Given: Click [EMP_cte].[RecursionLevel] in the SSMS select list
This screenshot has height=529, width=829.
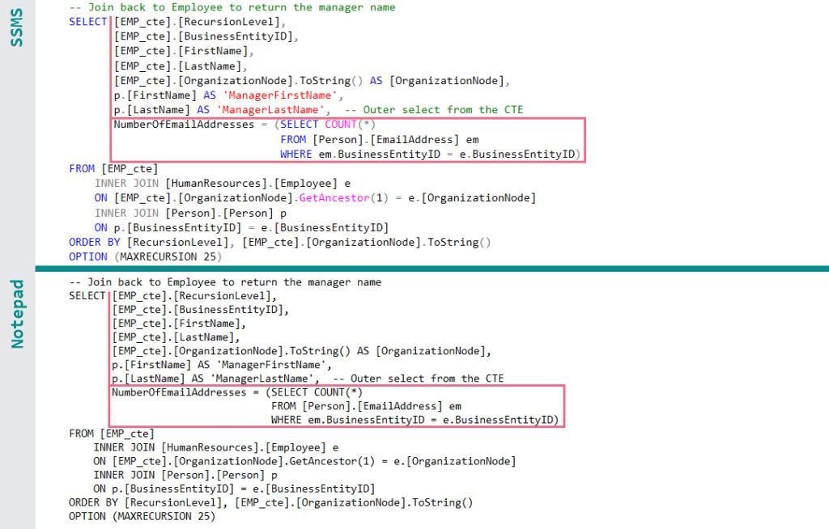Looking at the screenshot, I should coord(197,22).
